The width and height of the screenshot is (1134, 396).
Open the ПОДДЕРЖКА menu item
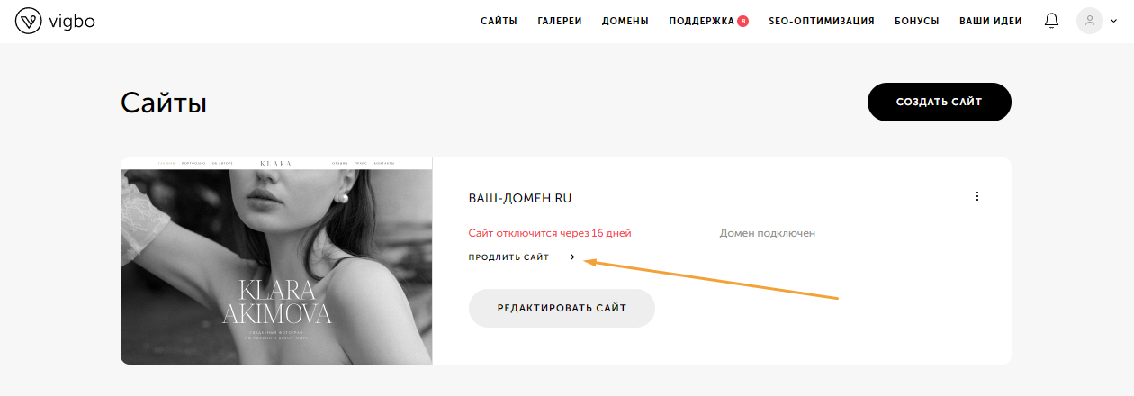click(x=702, y=21)
